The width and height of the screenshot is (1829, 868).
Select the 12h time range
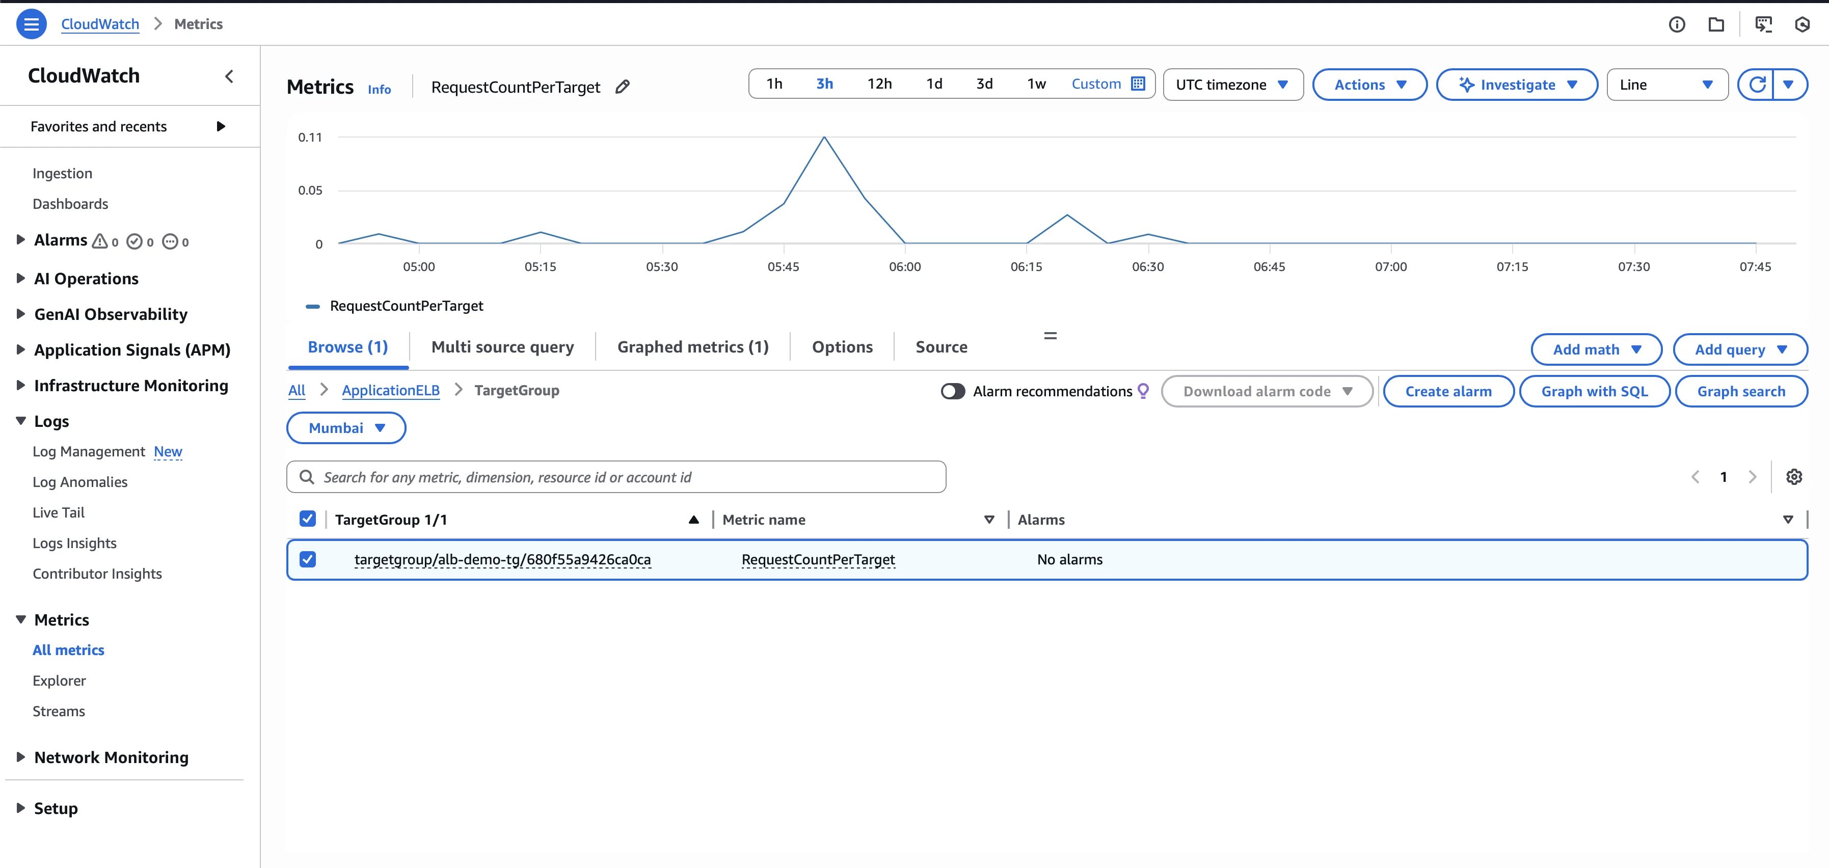879,84
